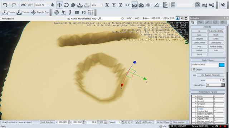Viewport: 229px width, 128px height.
Task: Click the Sound category button
Action: click(x=199, y=54)
